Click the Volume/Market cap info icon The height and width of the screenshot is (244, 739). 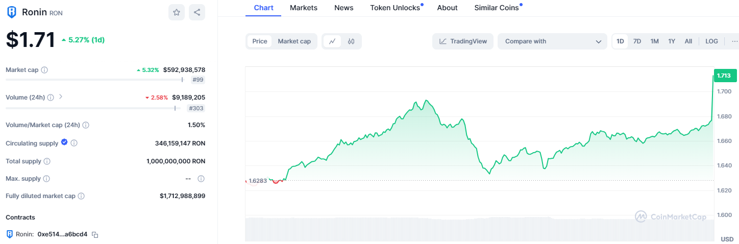[86, 125]
